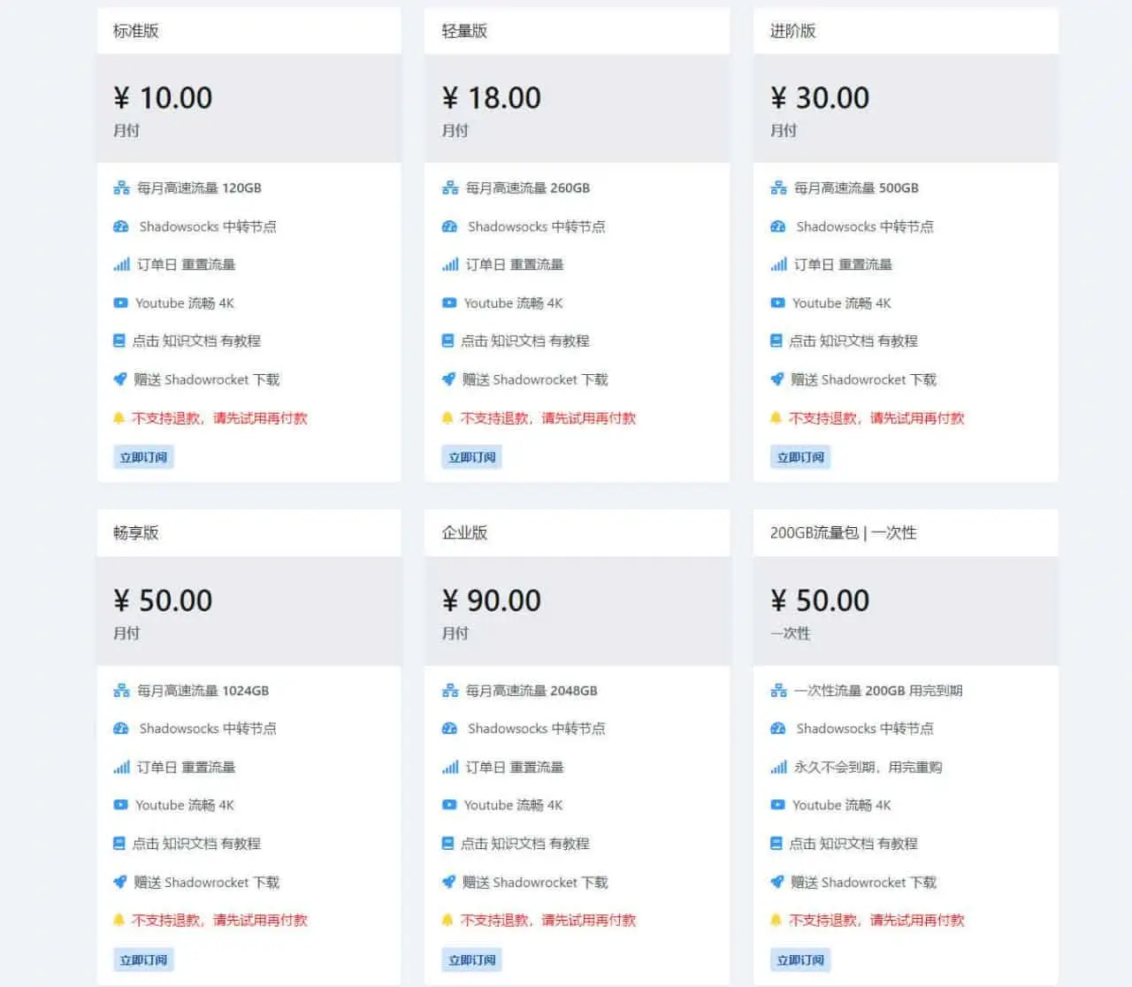Click the ¥ 18.00 price header

[492, 98]
